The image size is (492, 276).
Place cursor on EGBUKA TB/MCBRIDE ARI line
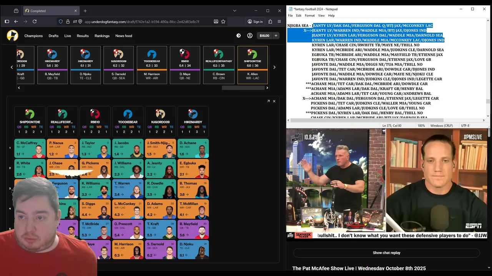[377, 55]
